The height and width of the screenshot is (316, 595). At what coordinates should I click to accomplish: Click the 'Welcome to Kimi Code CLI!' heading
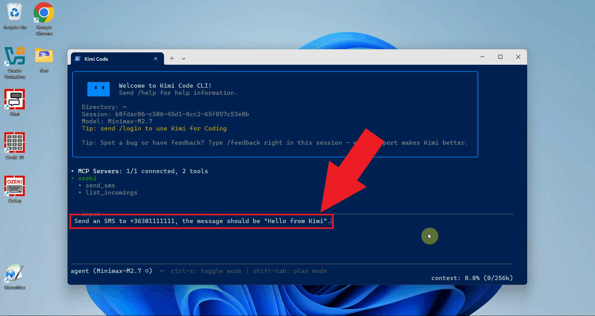point(165,86)
